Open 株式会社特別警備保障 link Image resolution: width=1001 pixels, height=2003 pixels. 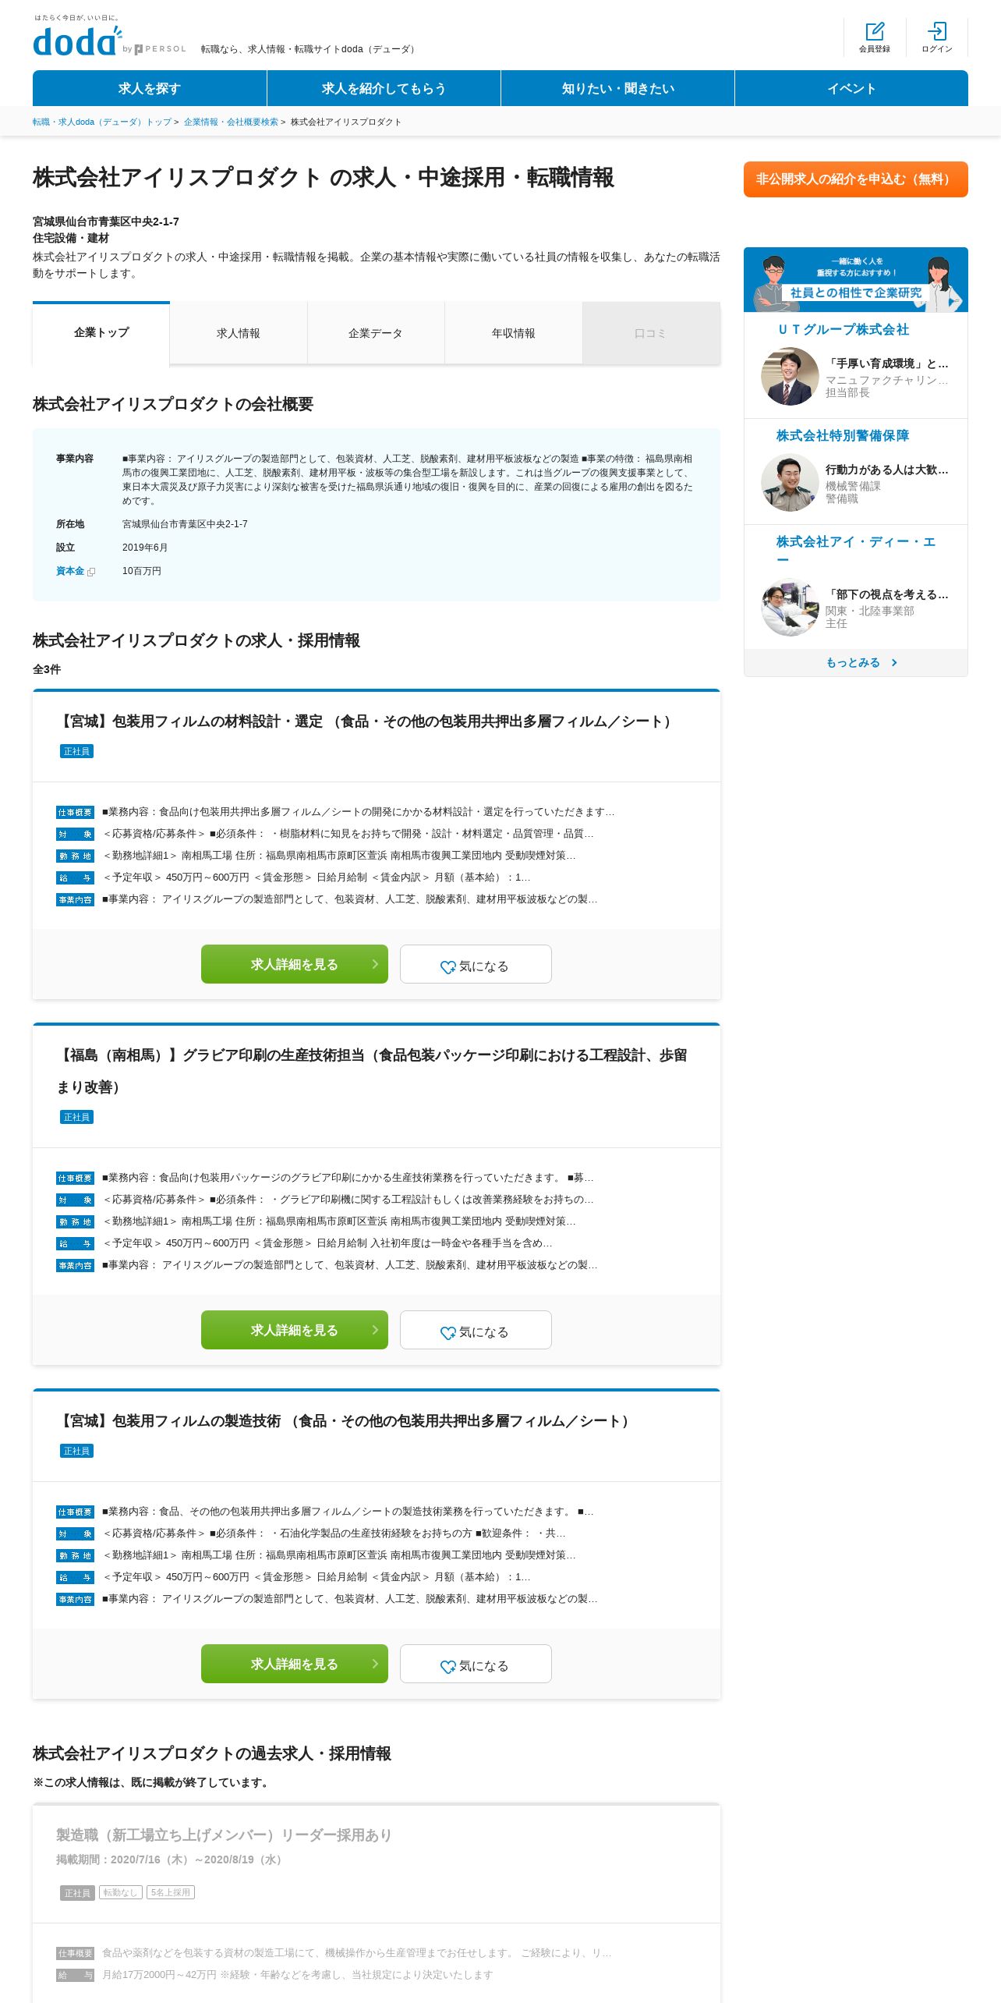pyautogui.click(x=843, y=436)
